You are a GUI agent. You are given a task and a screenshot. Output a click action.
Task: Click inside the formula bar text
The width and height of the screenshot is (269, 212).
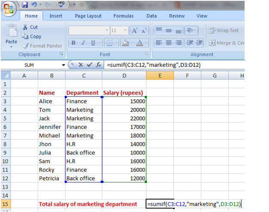(x=154, y=65)
